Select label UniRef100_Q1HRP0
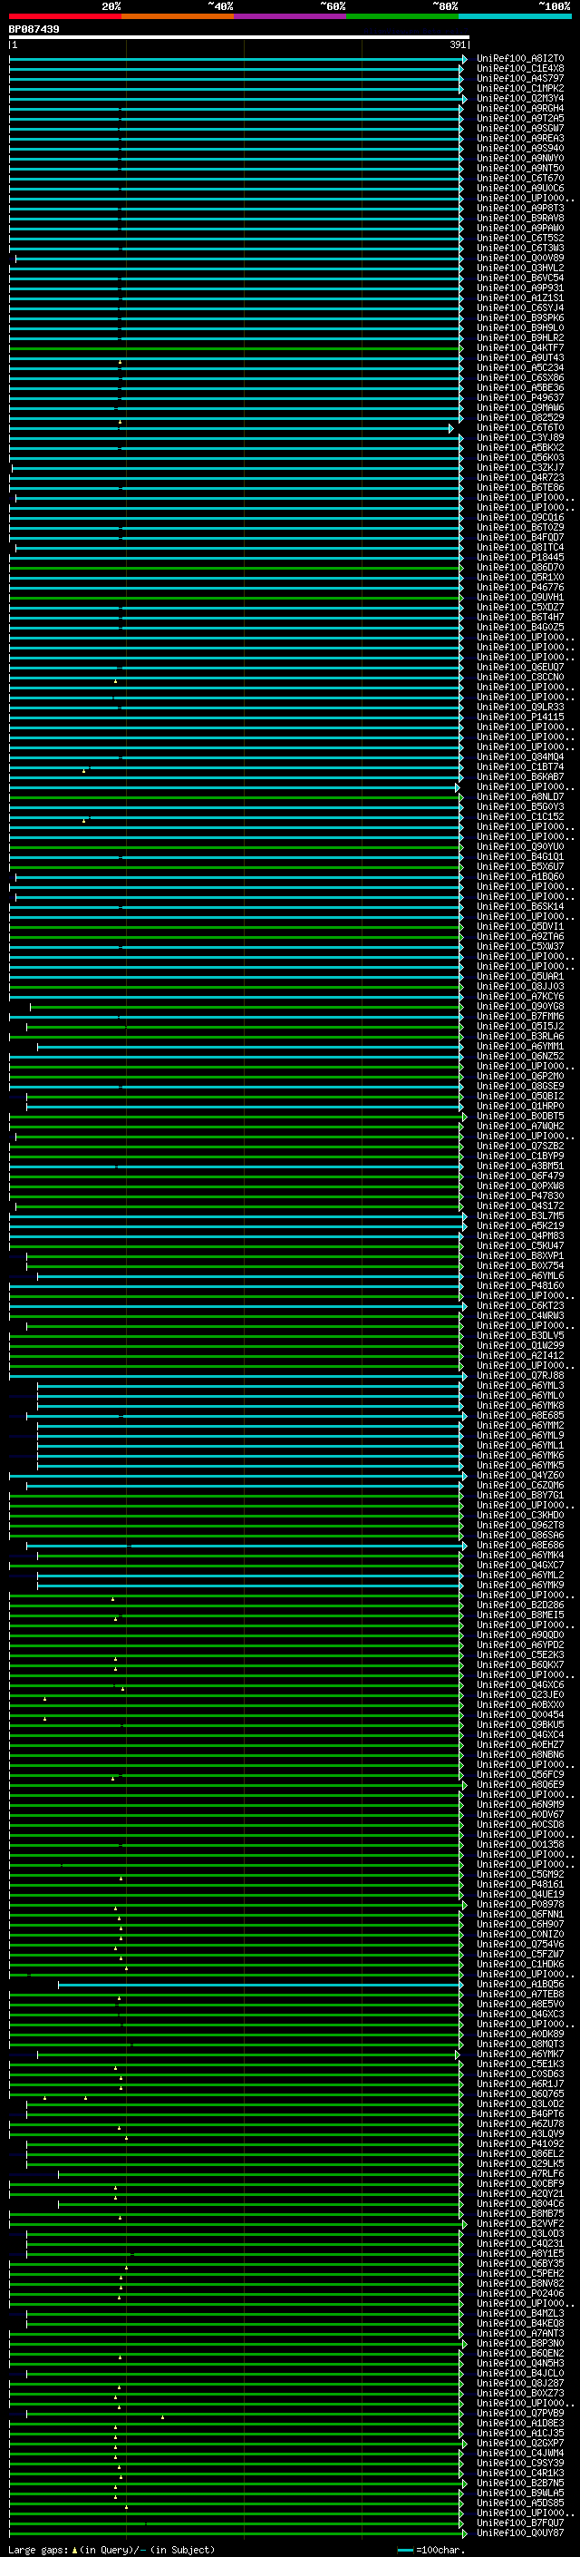 [x=520, y=1106]
